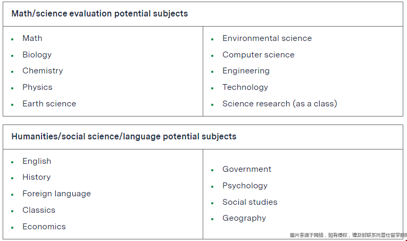Viewport: 407px width, 241px height.
Task: Select Science research (as a class)
Action: 279,104
